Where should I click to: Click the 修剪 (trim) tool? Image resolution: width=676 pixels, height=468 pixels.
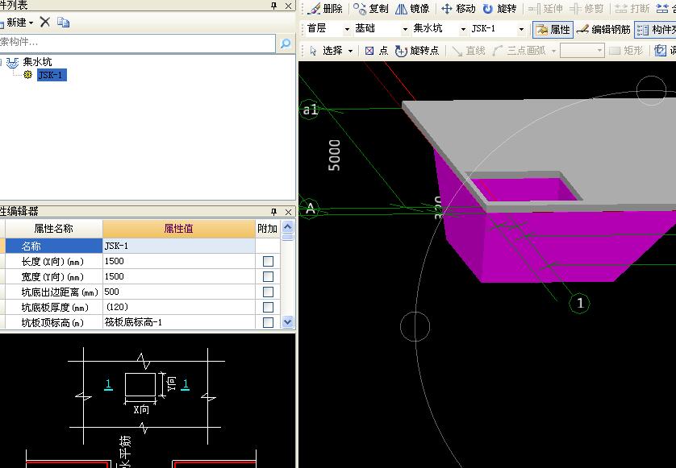[x=586, y=9]
